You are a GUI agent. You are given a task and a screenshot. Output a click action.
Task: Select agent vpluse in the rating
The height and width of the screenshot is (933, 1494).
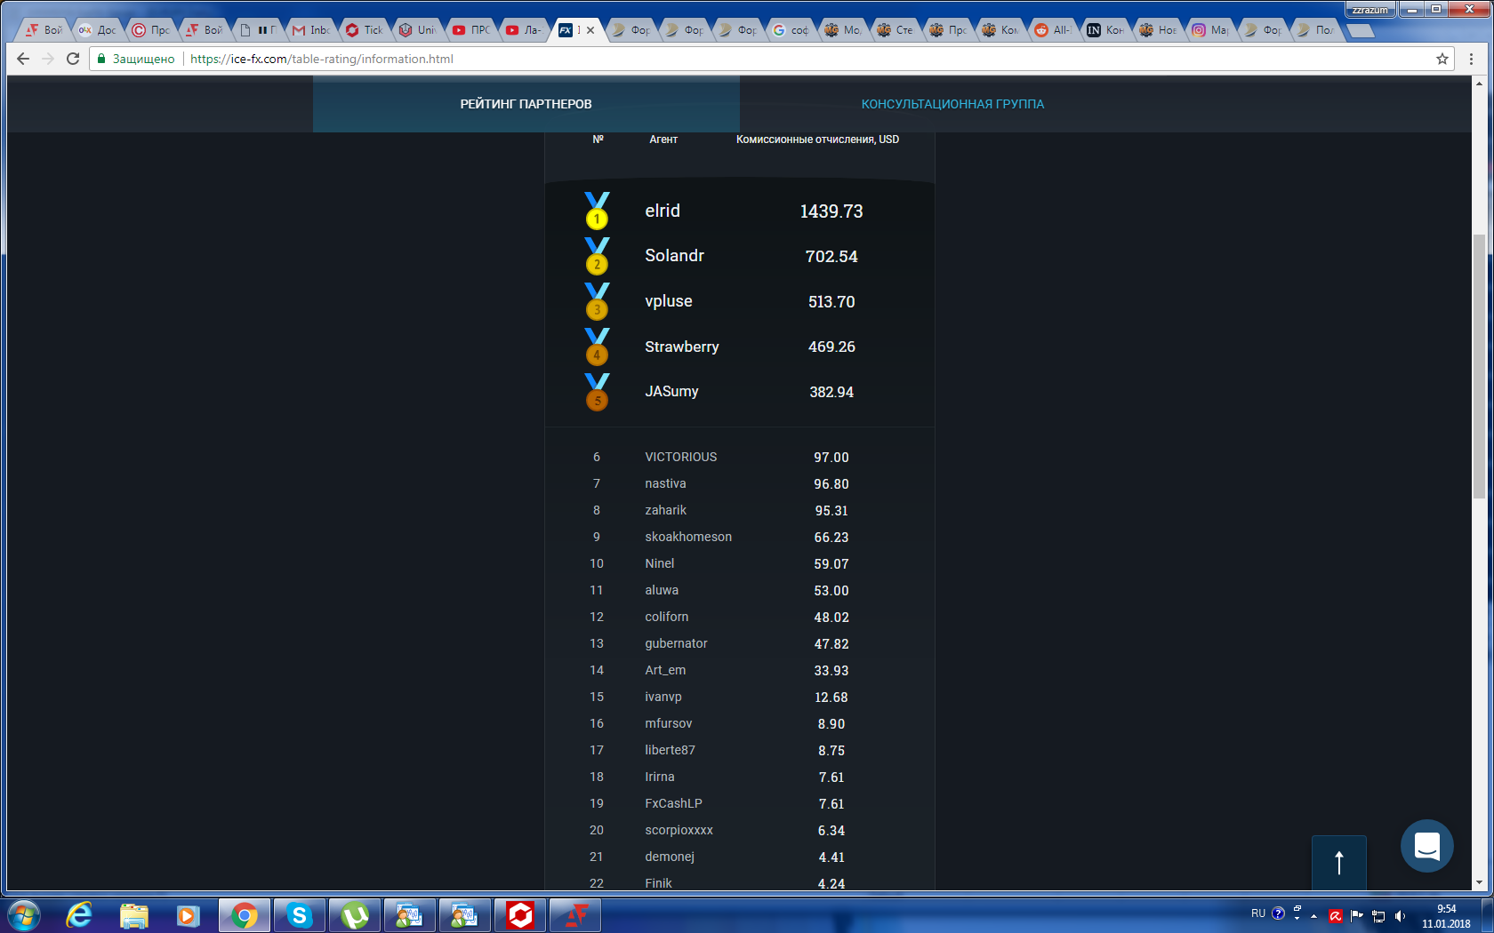669,301
